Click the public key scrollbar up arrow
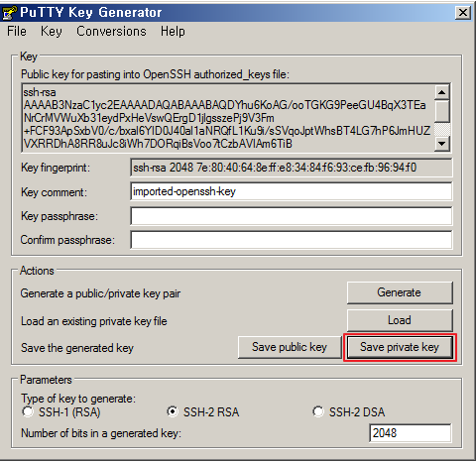The height and width of the screenshot is (462, 476). point(442,92)
